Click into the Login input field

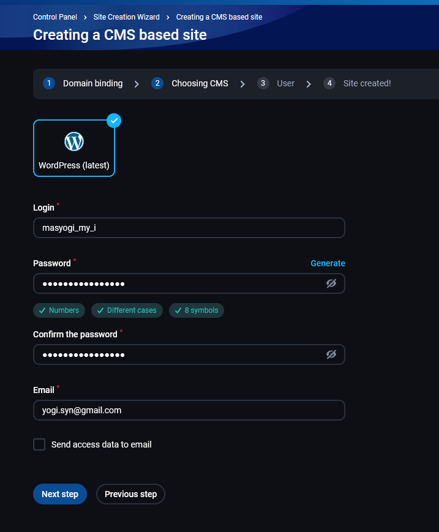click(x=189, y=228)
